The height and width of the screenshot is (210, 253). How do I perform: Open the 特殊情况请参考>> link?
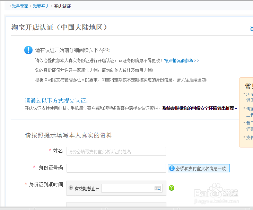pos(182,61)
